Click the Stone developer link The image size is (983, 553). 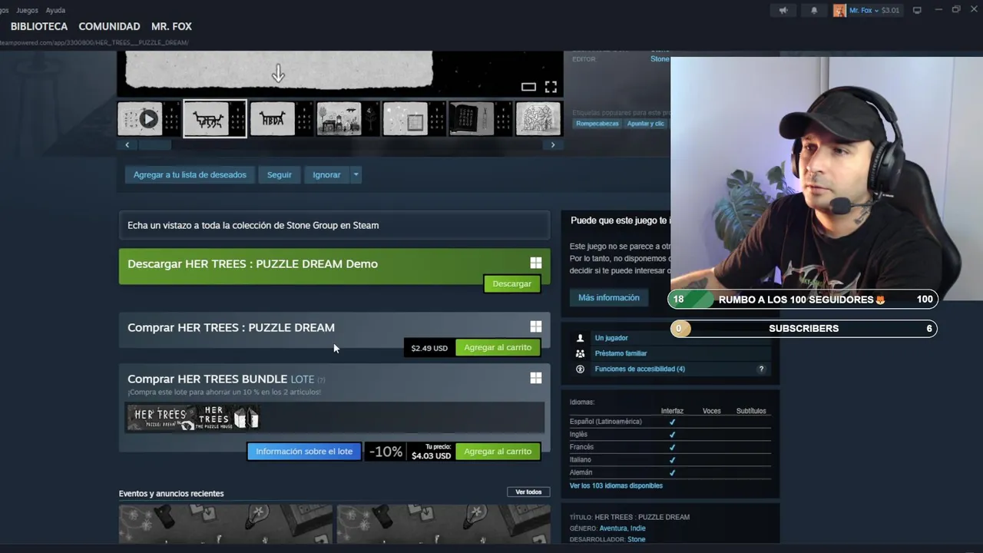[637, 539]
